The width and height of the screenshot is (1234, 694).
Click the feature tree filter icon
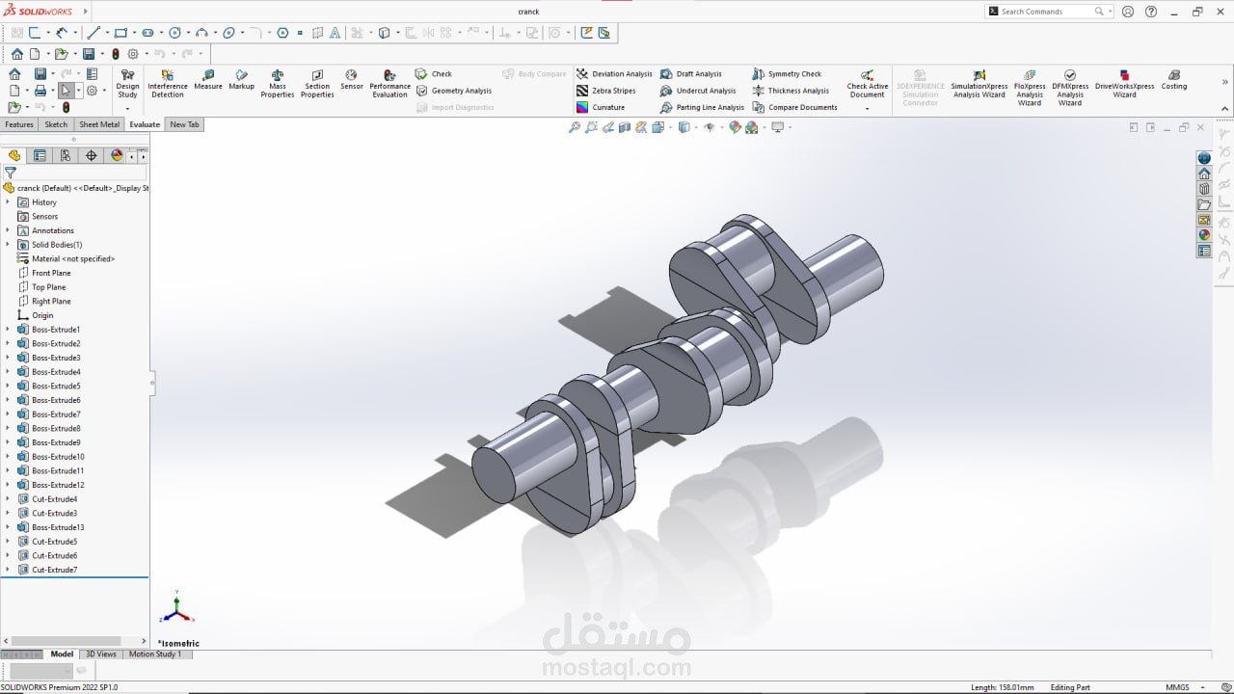pyautogui.click(x=11, y=173)
